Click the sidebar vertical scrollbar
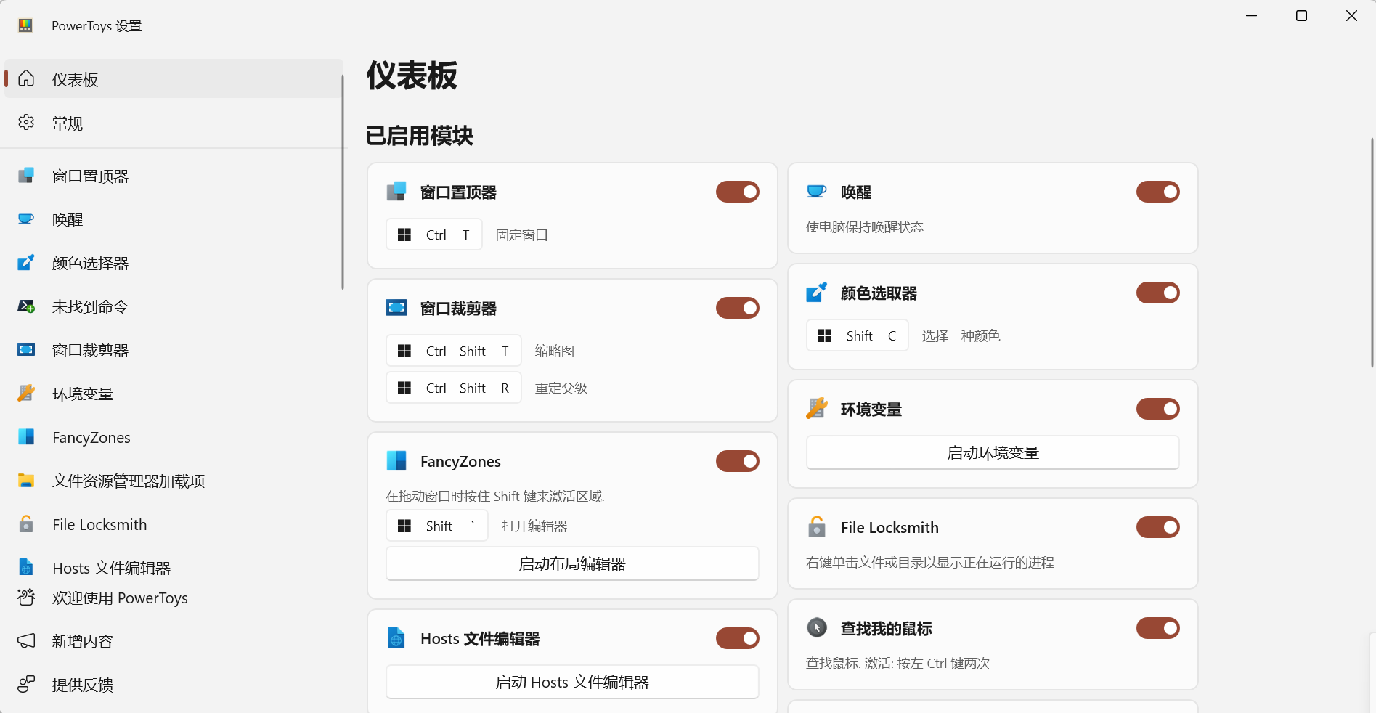 click(343, 182)
